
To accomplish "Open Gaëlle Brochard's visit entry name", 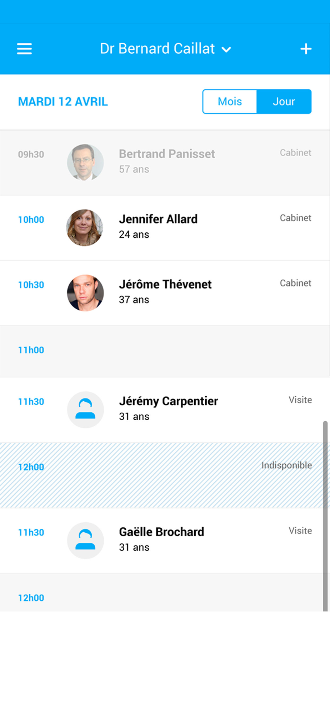I will coord(161,532).
